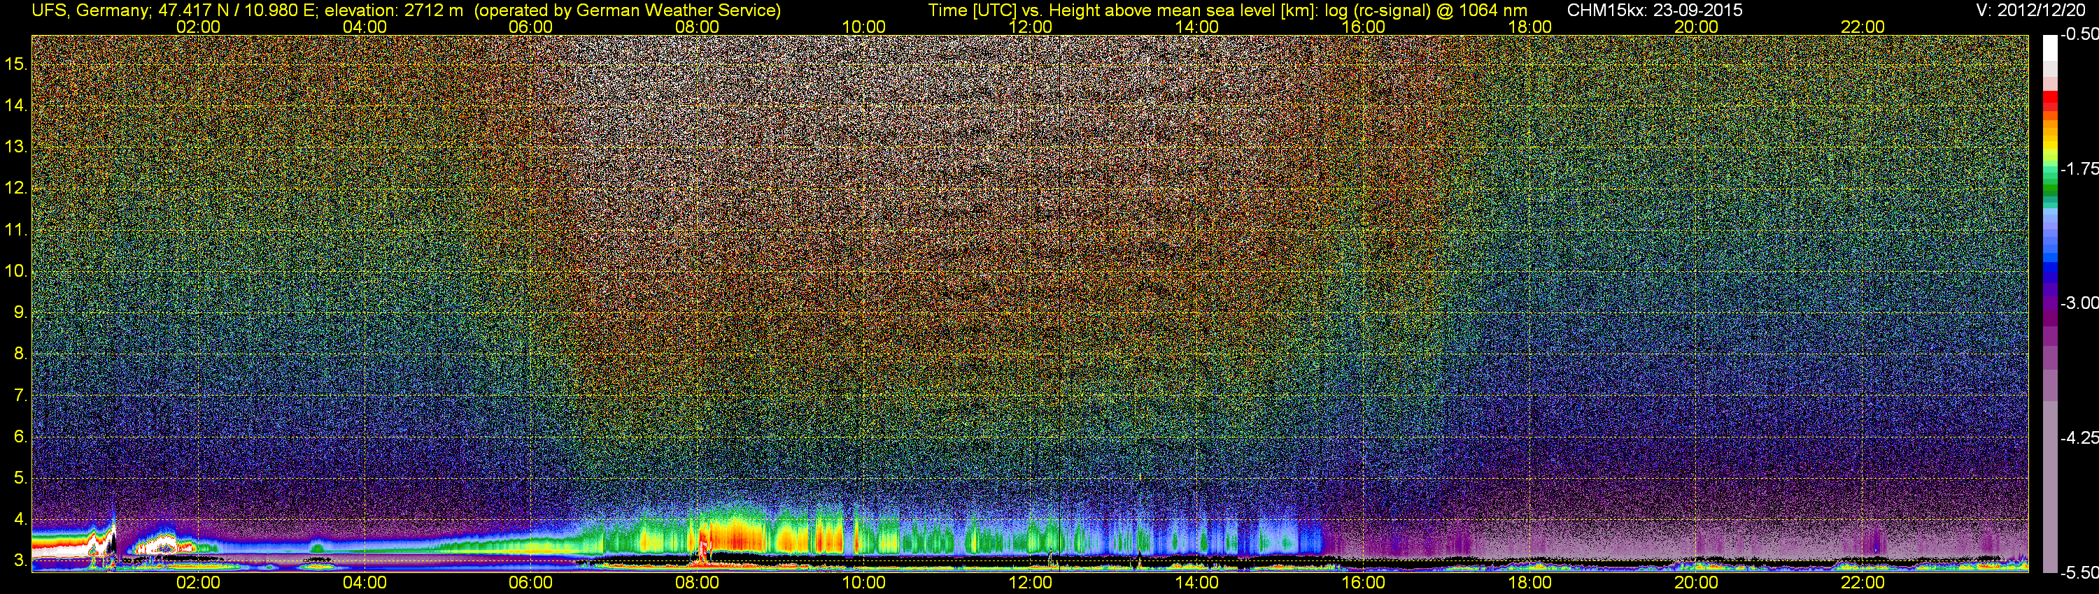Click the 16:00 label on bottom axis
Screen dimensions: 2099x594
[1363, 583]
